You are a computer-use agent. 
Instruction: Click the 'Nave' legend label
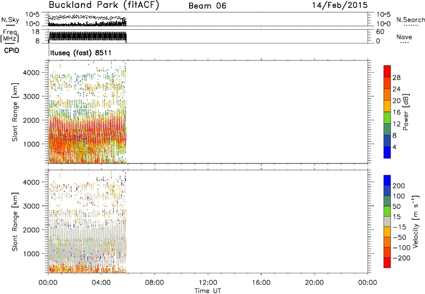coord(404,37)
